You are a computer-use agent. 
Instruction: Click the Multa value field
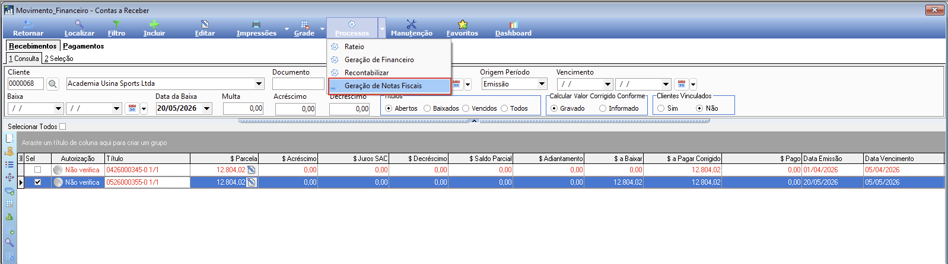click(x=243, y=108)
